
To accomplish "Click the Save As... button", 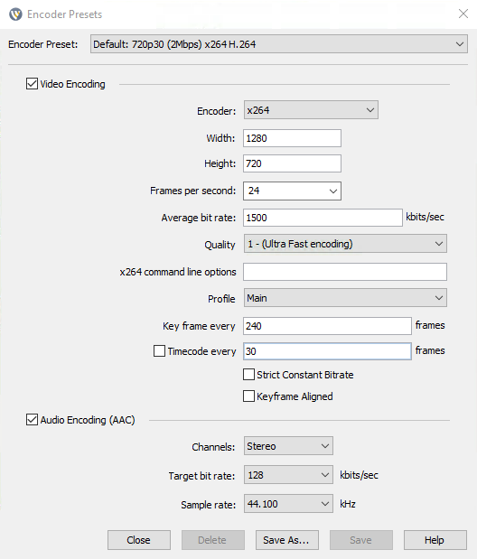I will [287, 540].
